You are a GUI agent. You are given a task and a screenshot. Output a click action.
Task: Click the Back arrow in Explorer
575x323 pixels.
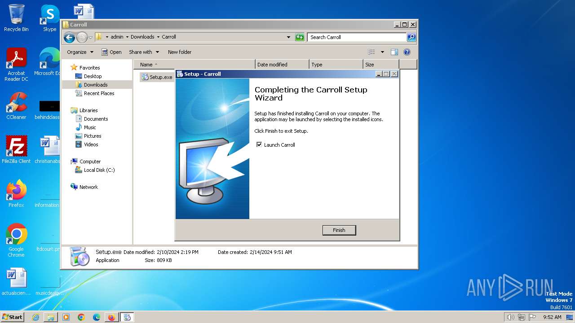(x=69, y=37)
